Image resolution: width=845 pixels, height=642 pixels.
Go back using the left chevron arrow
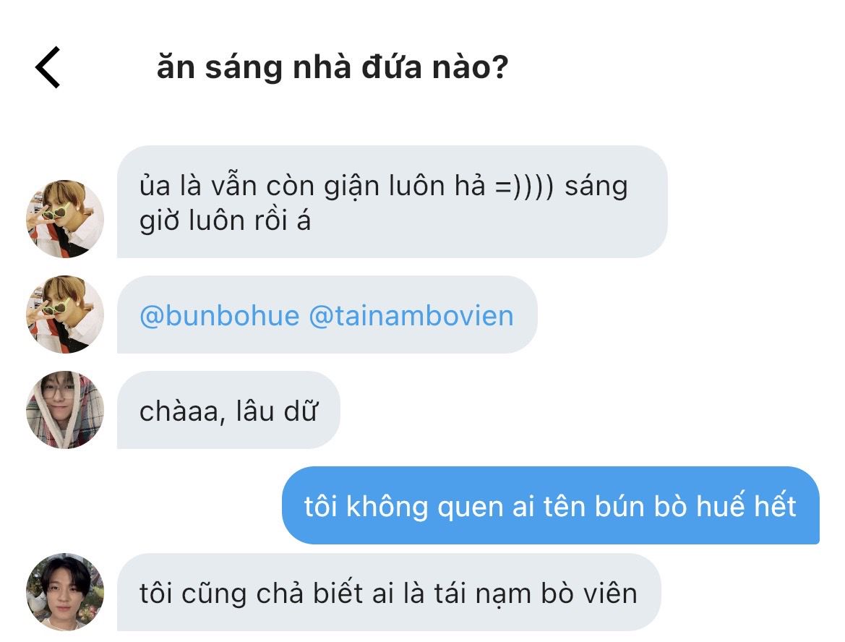coord(48,67)
